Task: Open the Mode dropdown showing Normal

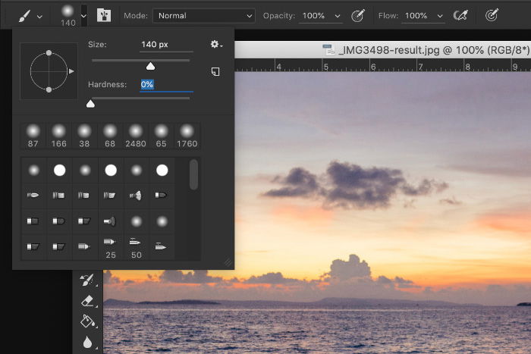Action: (204, 16)
